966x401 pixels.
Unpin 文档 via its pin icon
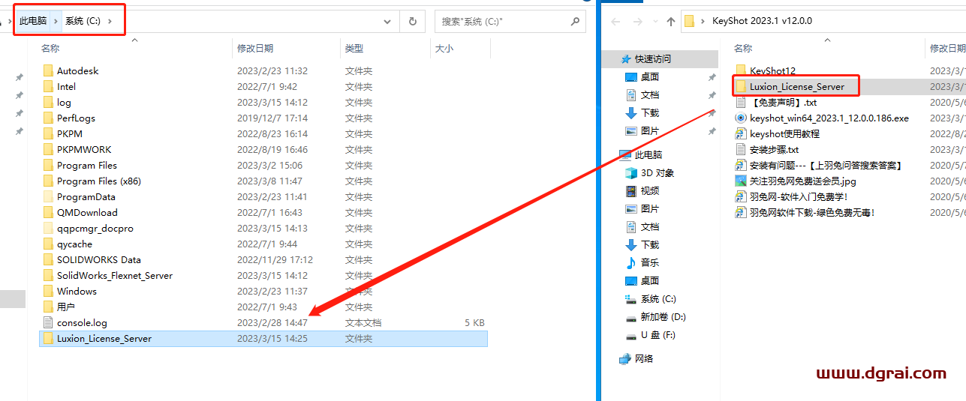coord(712,95)
